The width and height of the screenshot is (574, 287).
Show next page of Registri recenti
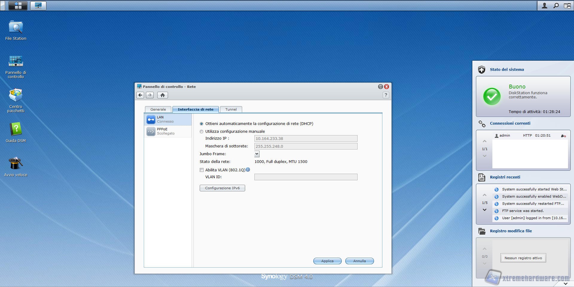click(485, 210)
